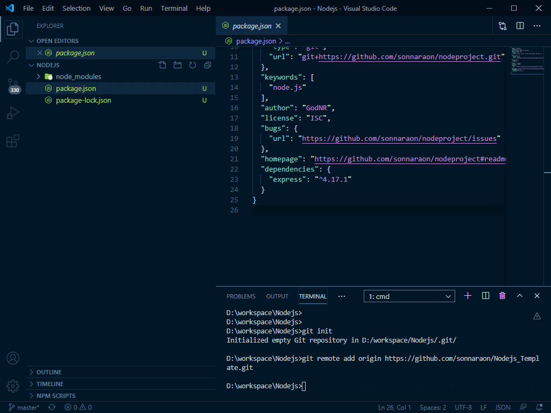Image resolution: width=551 pixels, height=413 pixels.
Task: Open the Explorer view in activity bar
Action: (13, 29)
